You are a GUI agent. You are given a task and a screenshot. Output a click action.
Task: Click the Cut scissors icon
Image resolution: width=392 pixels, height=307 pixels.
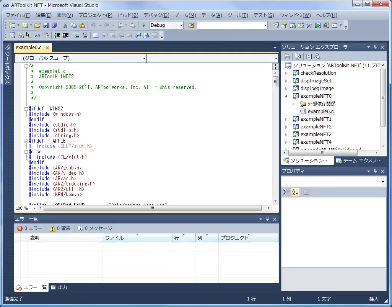click(65, 25)
